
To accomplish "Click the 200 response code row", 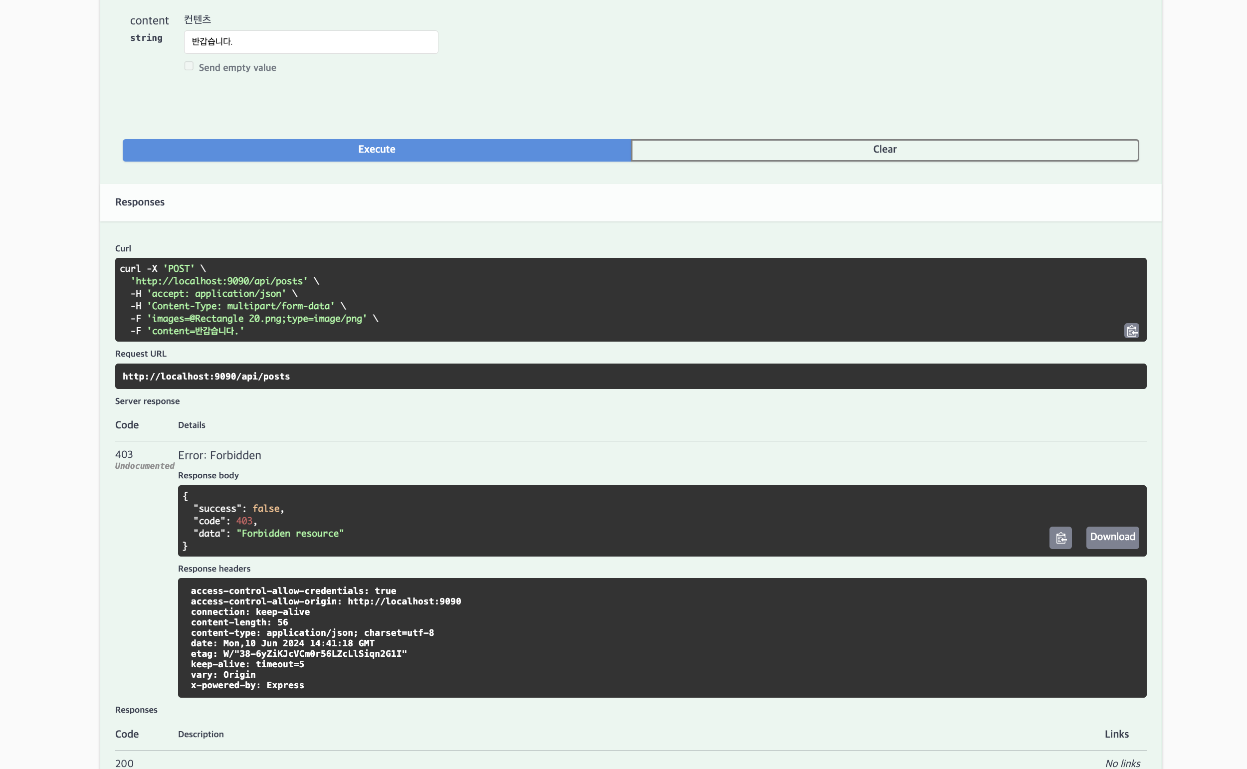I will (x=124, y=763).
